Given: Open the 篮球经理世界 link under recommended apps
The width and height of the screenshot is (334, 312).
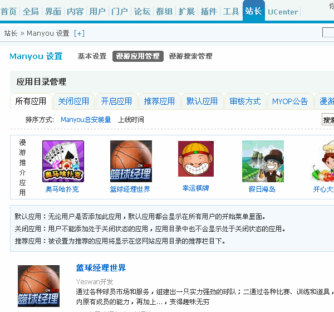Looking at the screenshot, I should click(130, 189).
